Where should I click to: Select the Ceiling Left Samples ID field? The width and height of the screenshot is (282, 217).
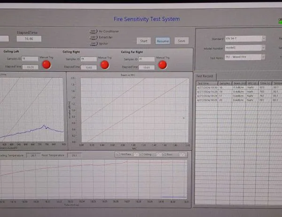pyautogui.click(x=30, y=59)
